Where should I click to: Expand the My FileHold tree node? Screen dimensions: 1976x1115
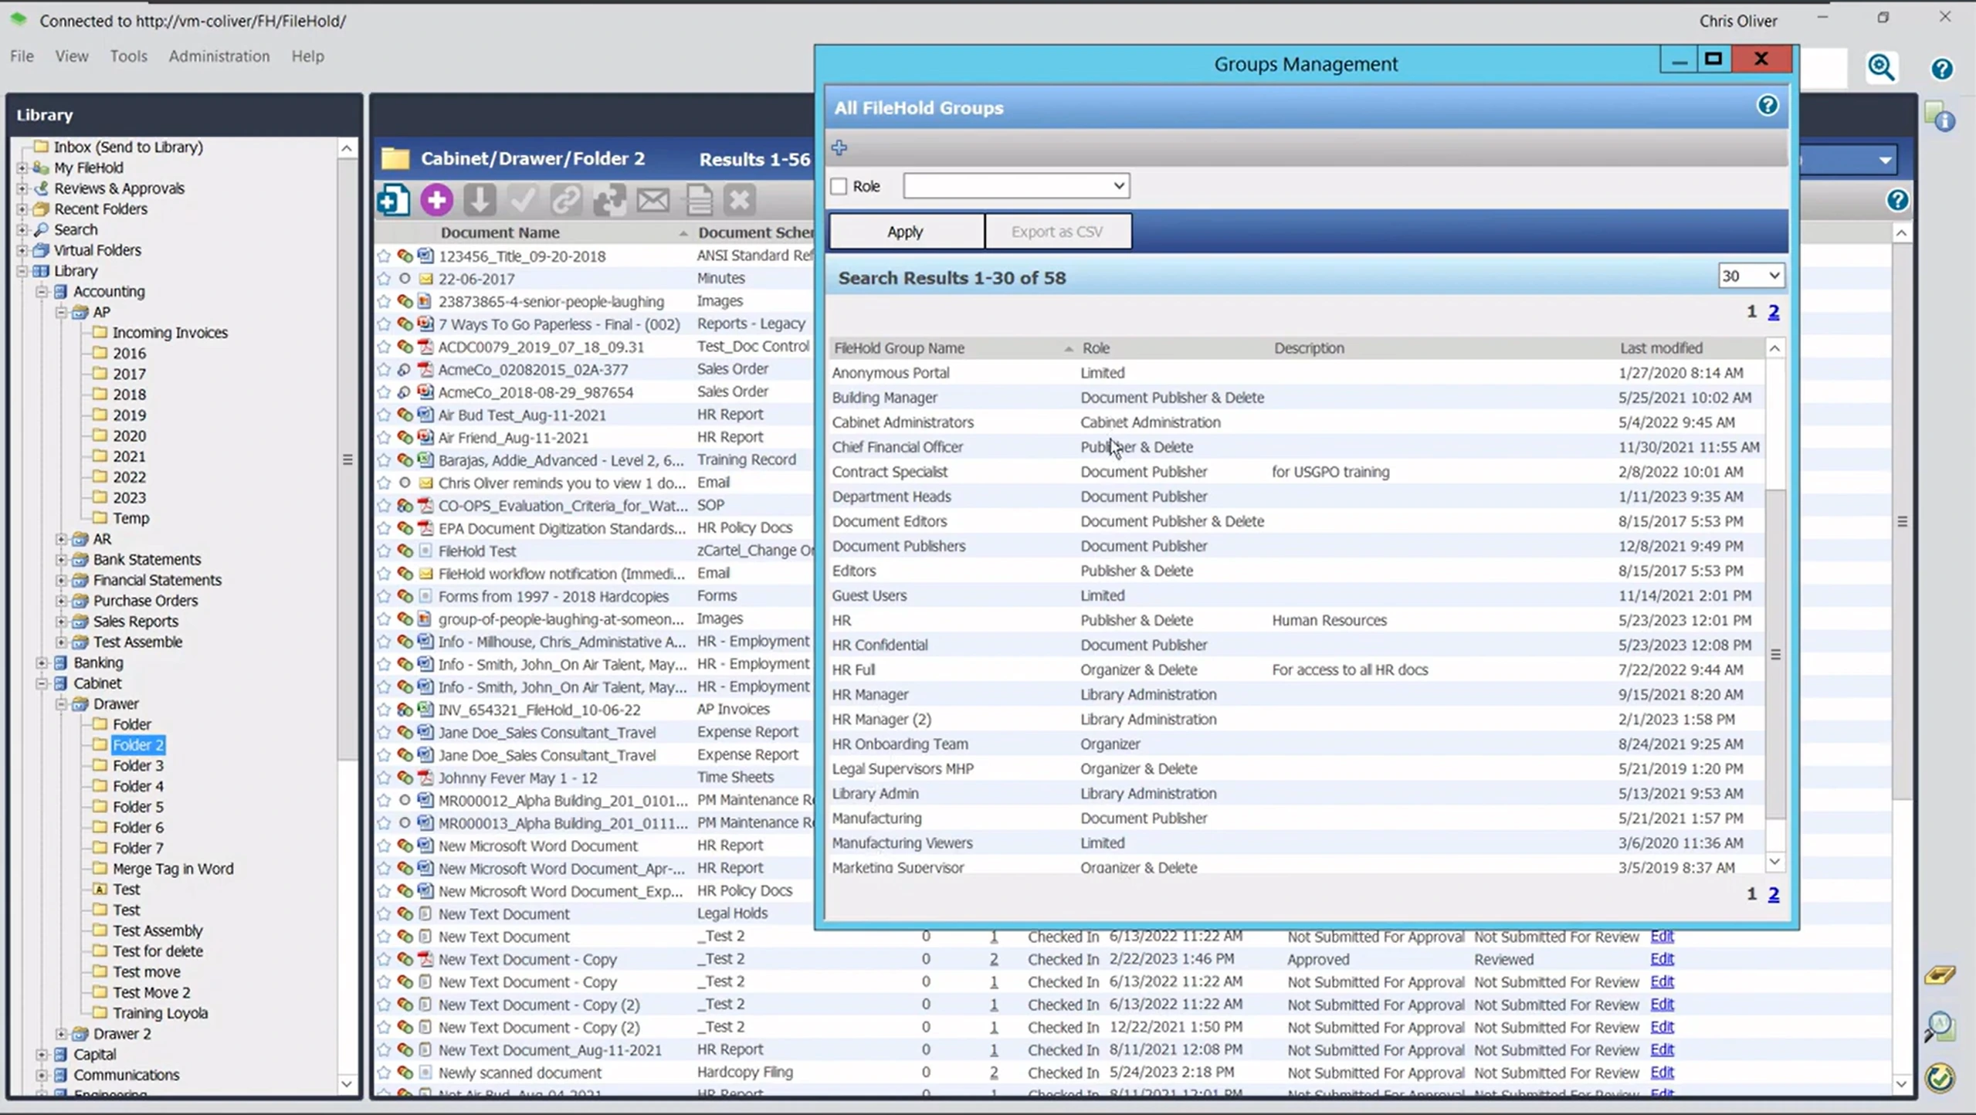tap(22, 168)
